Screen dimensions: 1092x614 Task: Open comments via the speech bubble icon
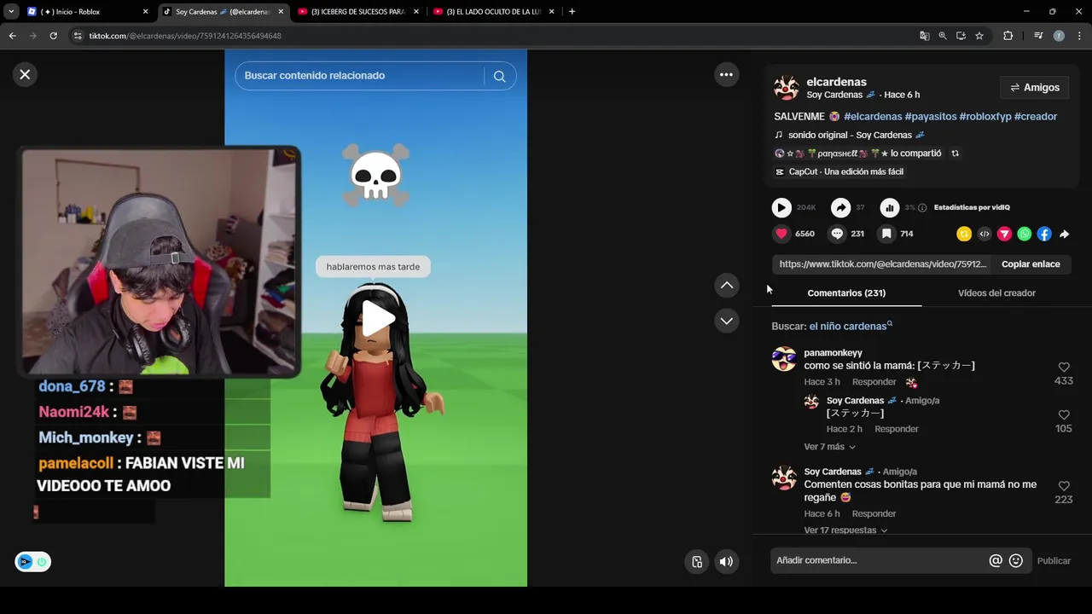pyautogui.click(x=837, y=234)
